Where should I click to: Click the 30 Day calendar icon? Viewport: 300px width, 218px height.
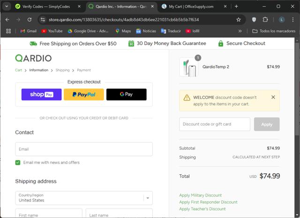tap(131, 44)
